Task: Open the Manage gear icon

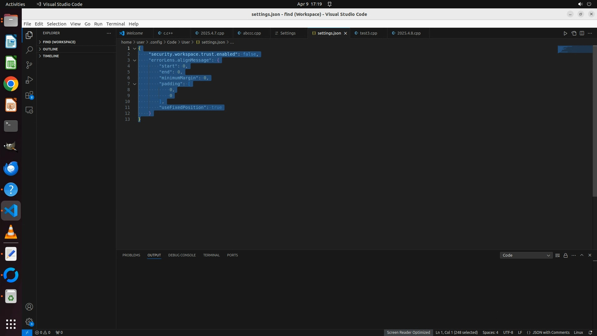Action: coord(29,321)
